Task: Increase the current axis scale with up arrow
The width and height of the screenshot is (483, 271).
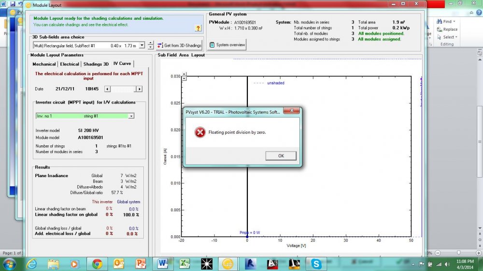Action: point(184,74)
